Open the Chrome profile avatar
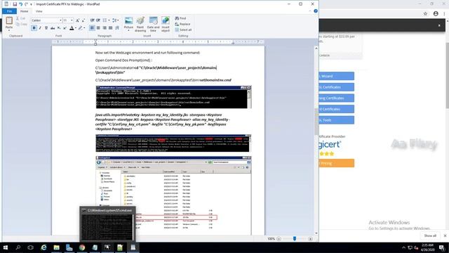Image resolution: width=449 pixels, height=253 pixels. coord(436,13)
